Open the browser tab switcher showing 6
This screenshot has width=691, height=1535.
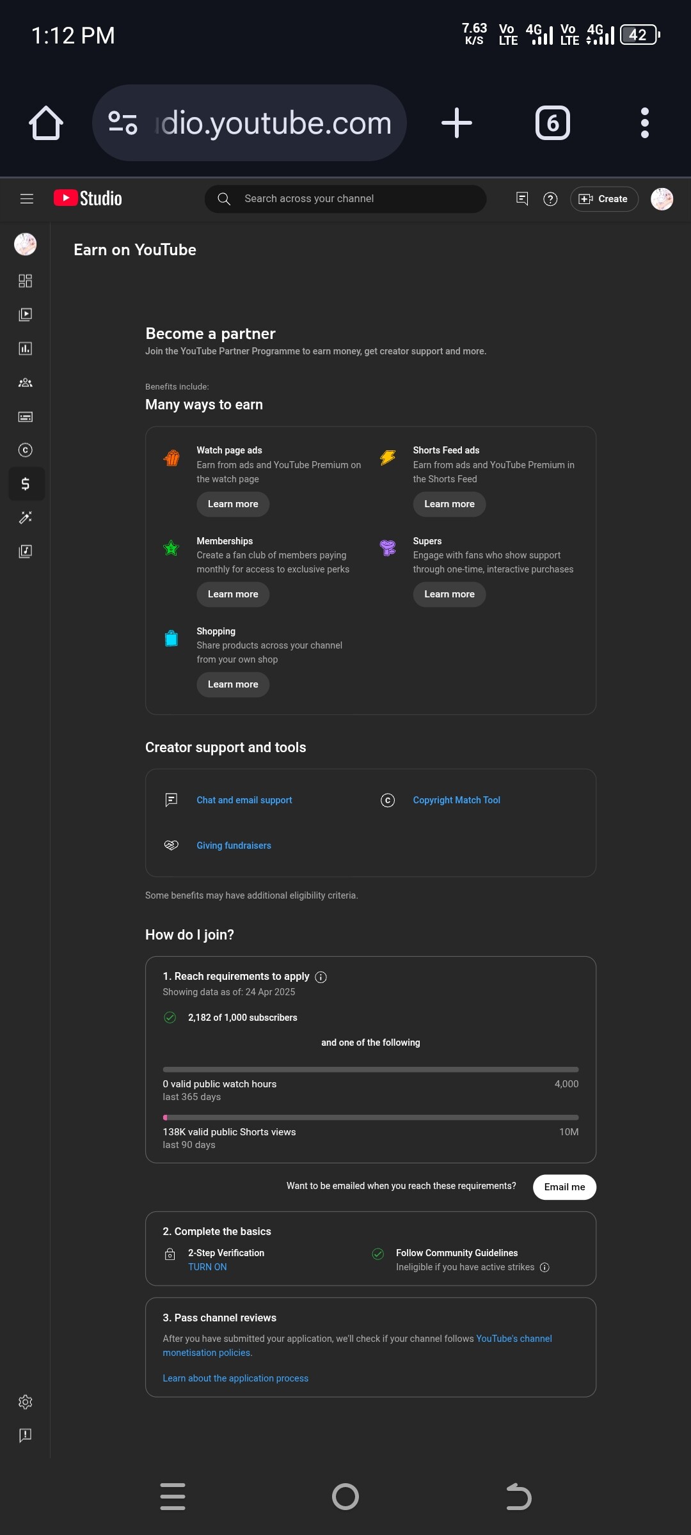pos(552,123)
